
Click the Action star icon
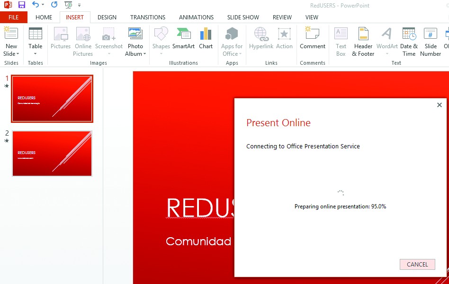[284, 34]
